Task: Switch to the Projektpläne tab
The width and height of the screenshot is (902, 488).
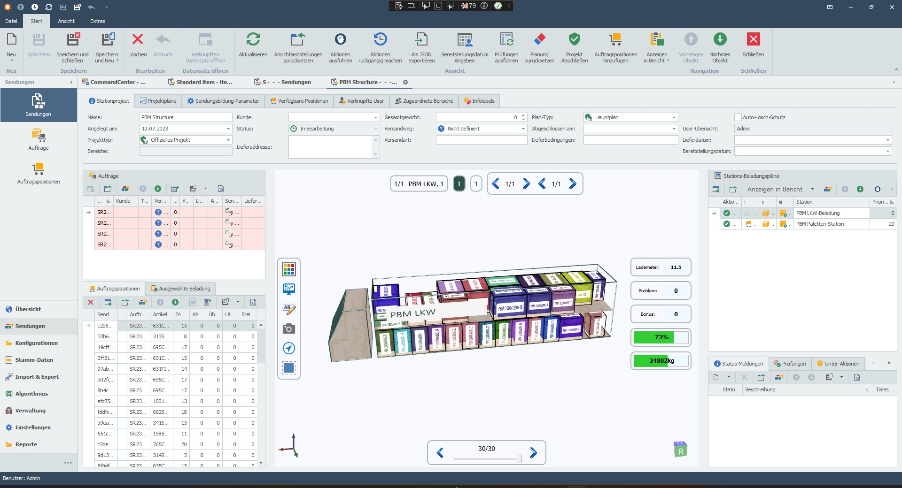Action: coord(158,101)
